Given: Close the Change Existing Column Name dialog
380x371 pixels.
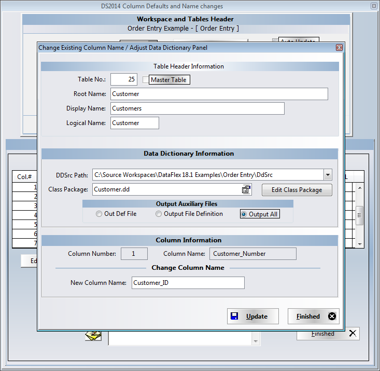Looking at the screenshot, I should [x=339, y=48].
